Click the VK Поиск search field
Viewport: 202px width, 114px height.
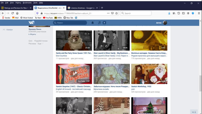pos(70,23)
